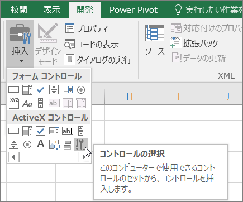The width and height of the screenshot is (243, 202).
Task: Insert ActiveX option button
Action: tap(27, 145)
